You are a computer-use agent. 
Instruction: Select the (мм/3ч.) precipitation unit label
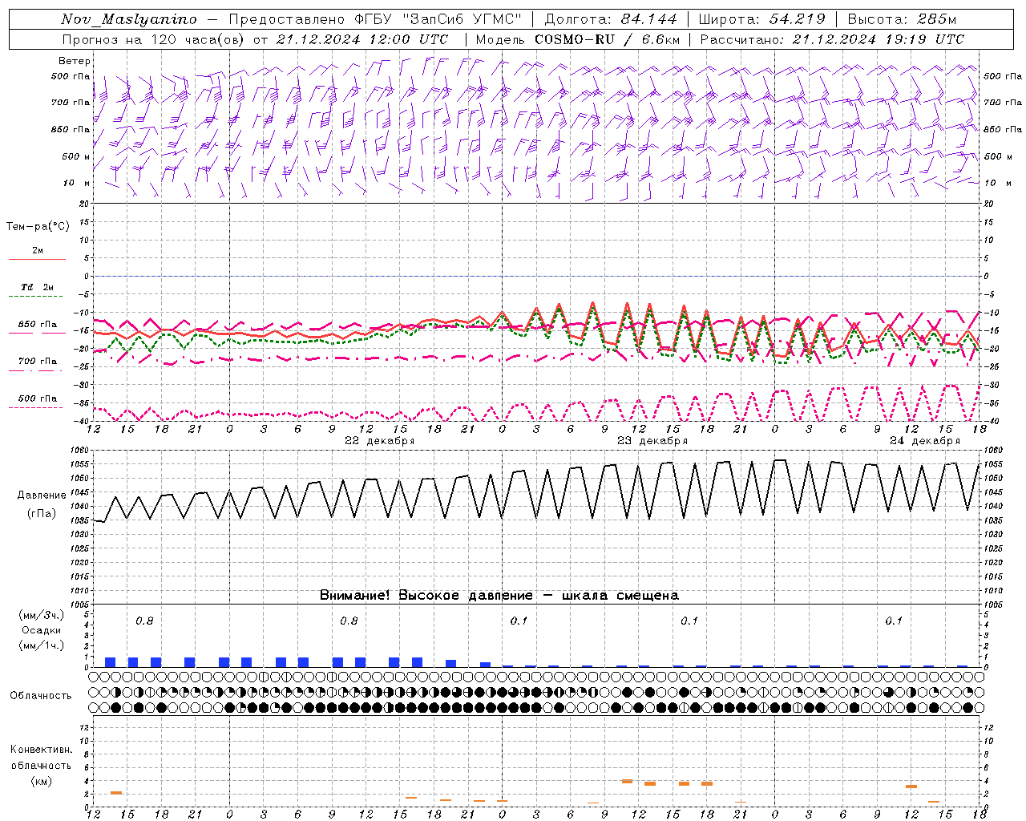(x=42, y=615)
